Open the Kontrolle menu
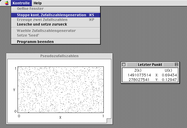This screenshot has height=128, width=187. (x=21, y=3)
